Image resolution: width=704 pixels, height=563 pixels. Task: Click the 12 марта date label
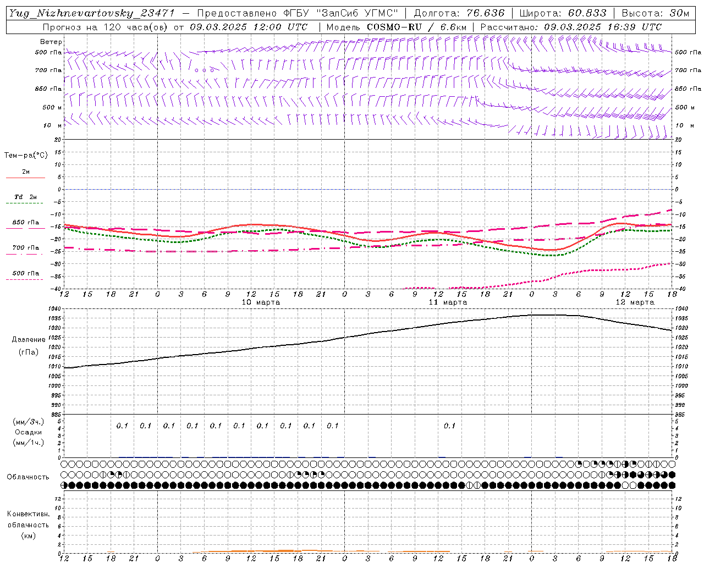pyautogui.click(x=635, y=302)
